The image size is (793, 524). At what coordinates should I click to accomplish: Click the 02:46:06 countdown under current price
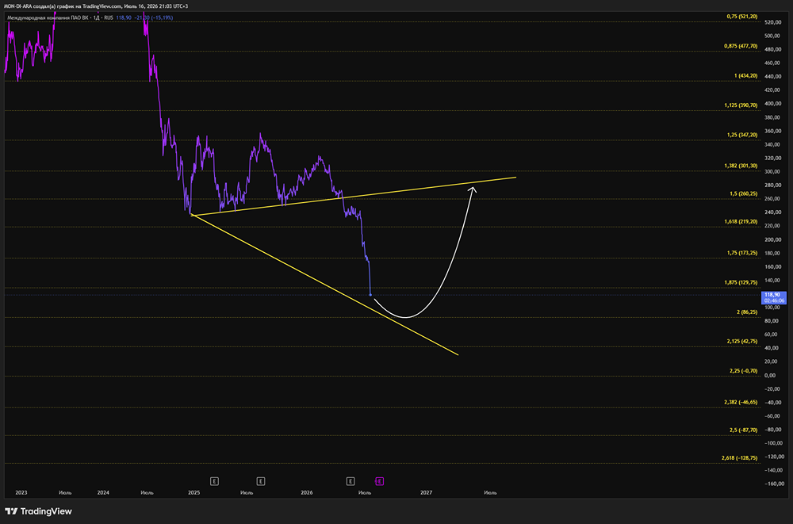pos(774,300)
